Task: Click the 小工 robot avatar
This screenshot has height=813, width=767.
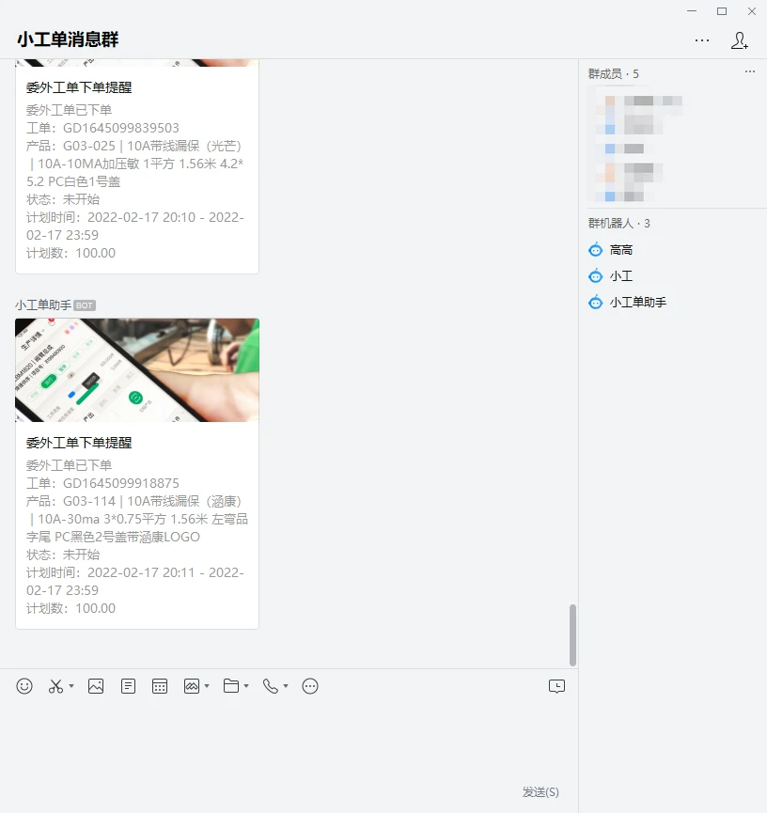Action: point(595,275)
